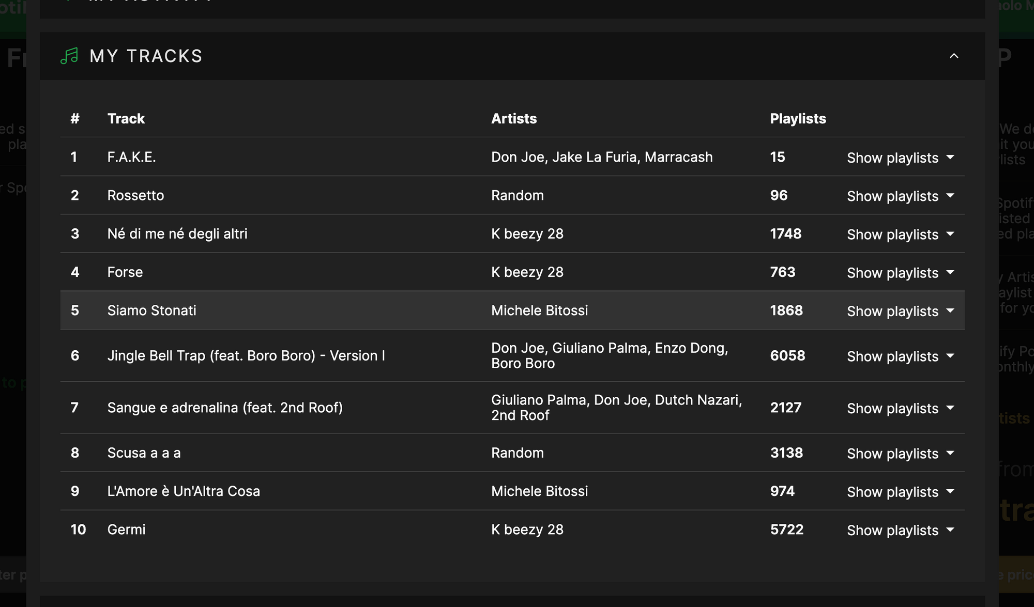1034x607 pixels.
Task: Collapse the My Tracks section chevron
Action: [x=954, y=56]
